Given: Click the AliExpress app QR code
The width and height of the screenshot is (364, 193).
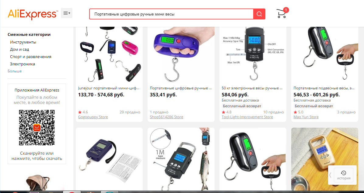Looking at the screenshot, I should 37,128.
